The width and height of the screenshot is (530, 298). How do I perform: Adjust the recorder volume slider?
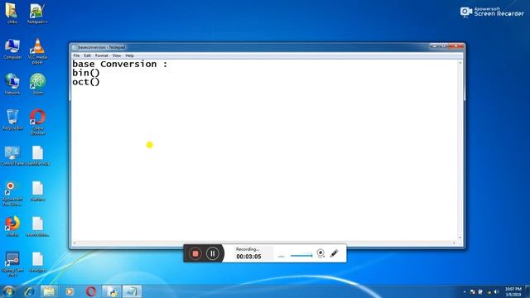[301, 256]
